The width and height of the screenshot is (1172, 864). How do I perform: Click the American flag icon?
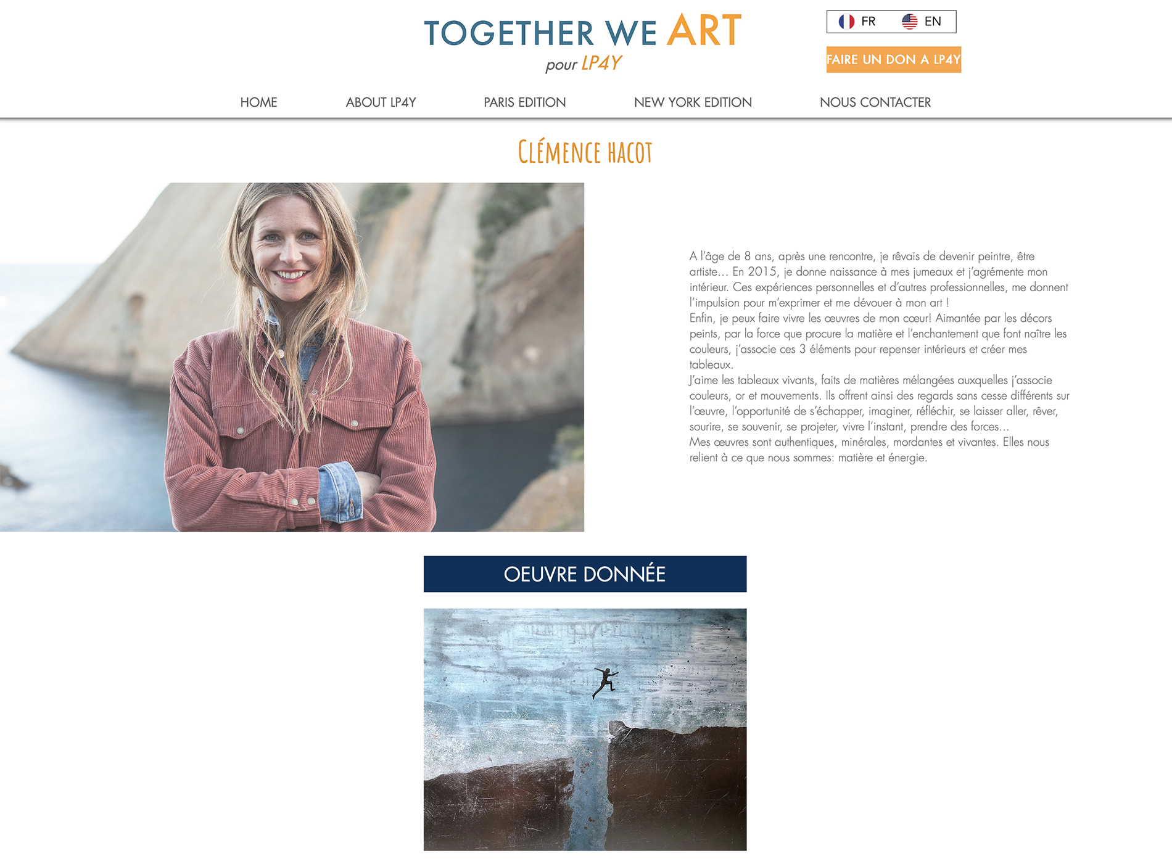(909, 22)
